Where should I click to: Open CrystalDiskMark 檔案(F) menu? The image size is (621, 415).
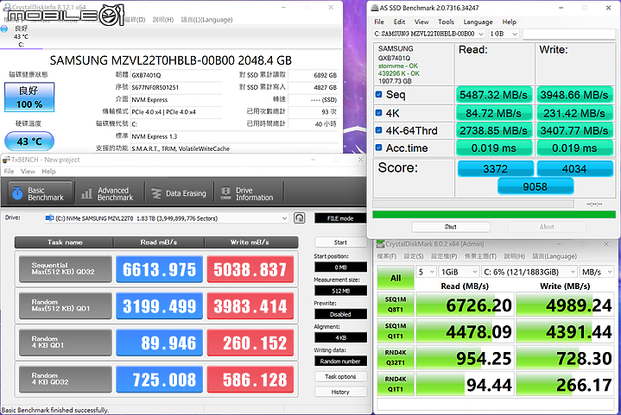click(387, 256)
